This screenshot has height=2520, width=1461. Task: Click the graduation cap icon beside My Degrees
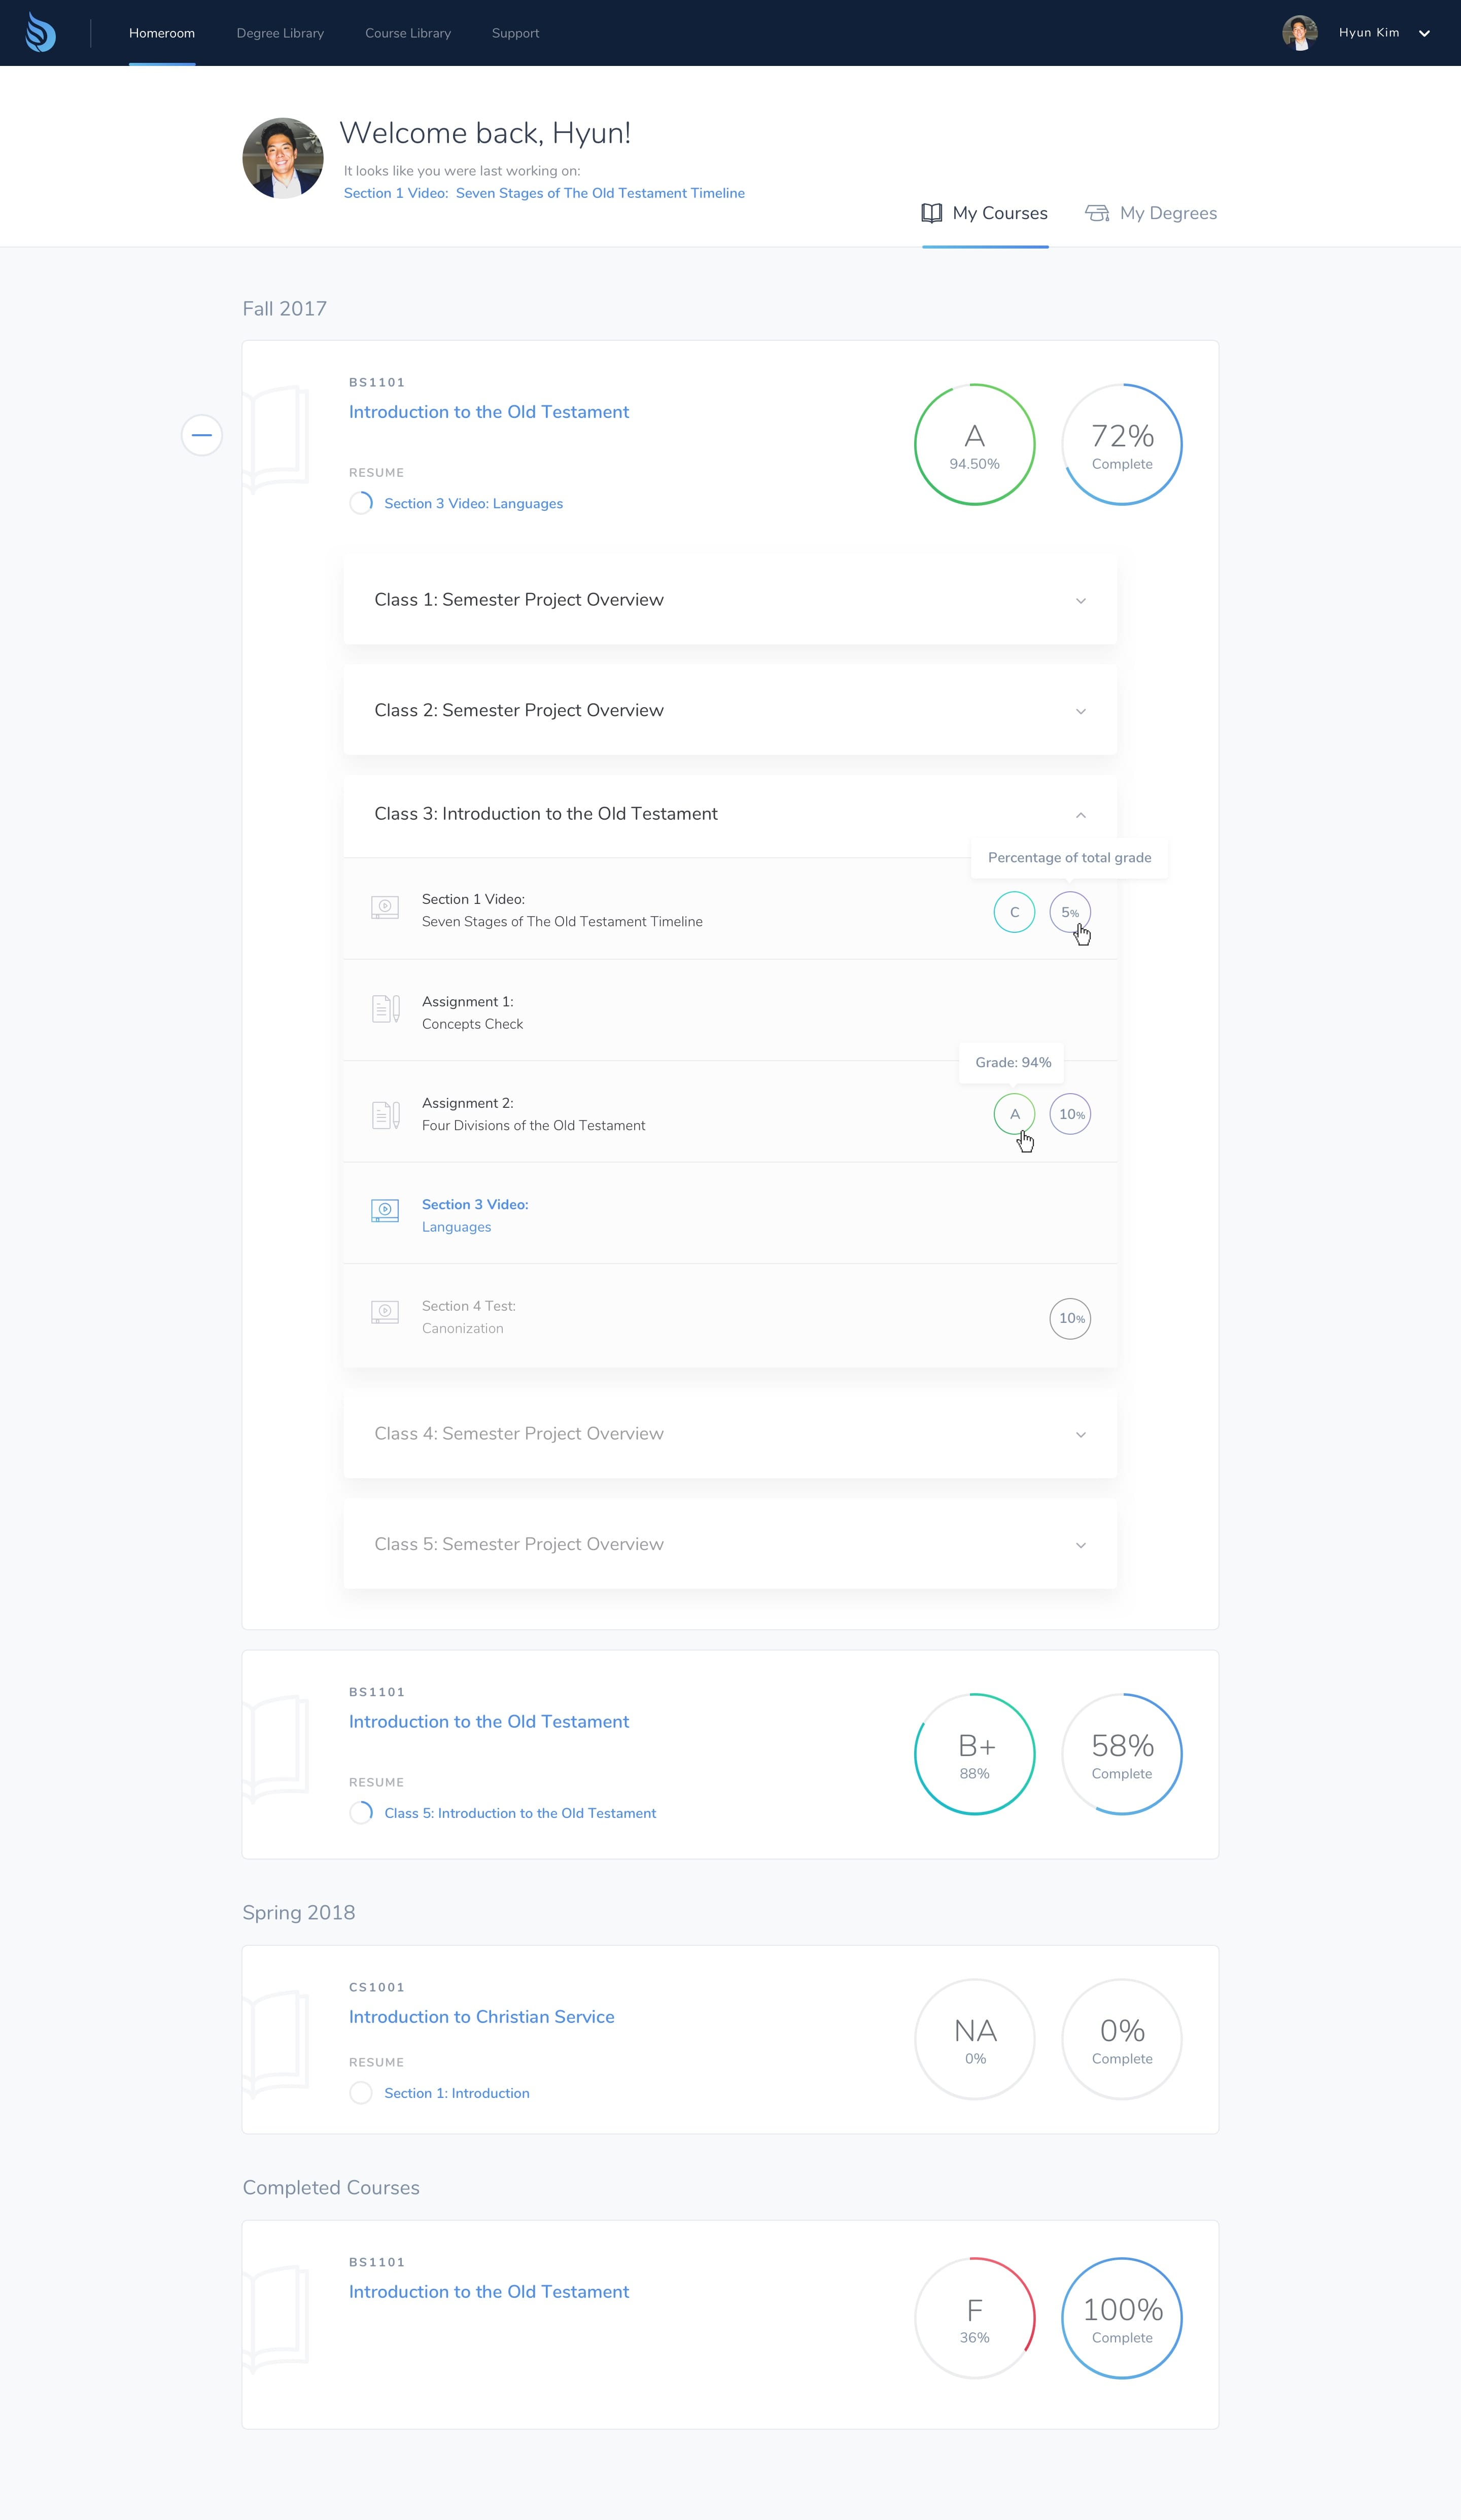click(x=1097, y=213)
